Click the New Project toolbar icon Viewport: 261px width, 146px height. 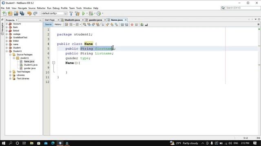(10, 13)
